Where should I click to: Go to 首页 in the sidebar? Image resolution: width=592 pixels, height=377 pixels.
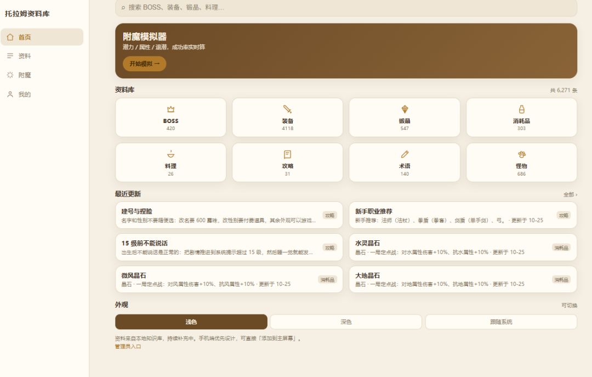click(42, 37)
